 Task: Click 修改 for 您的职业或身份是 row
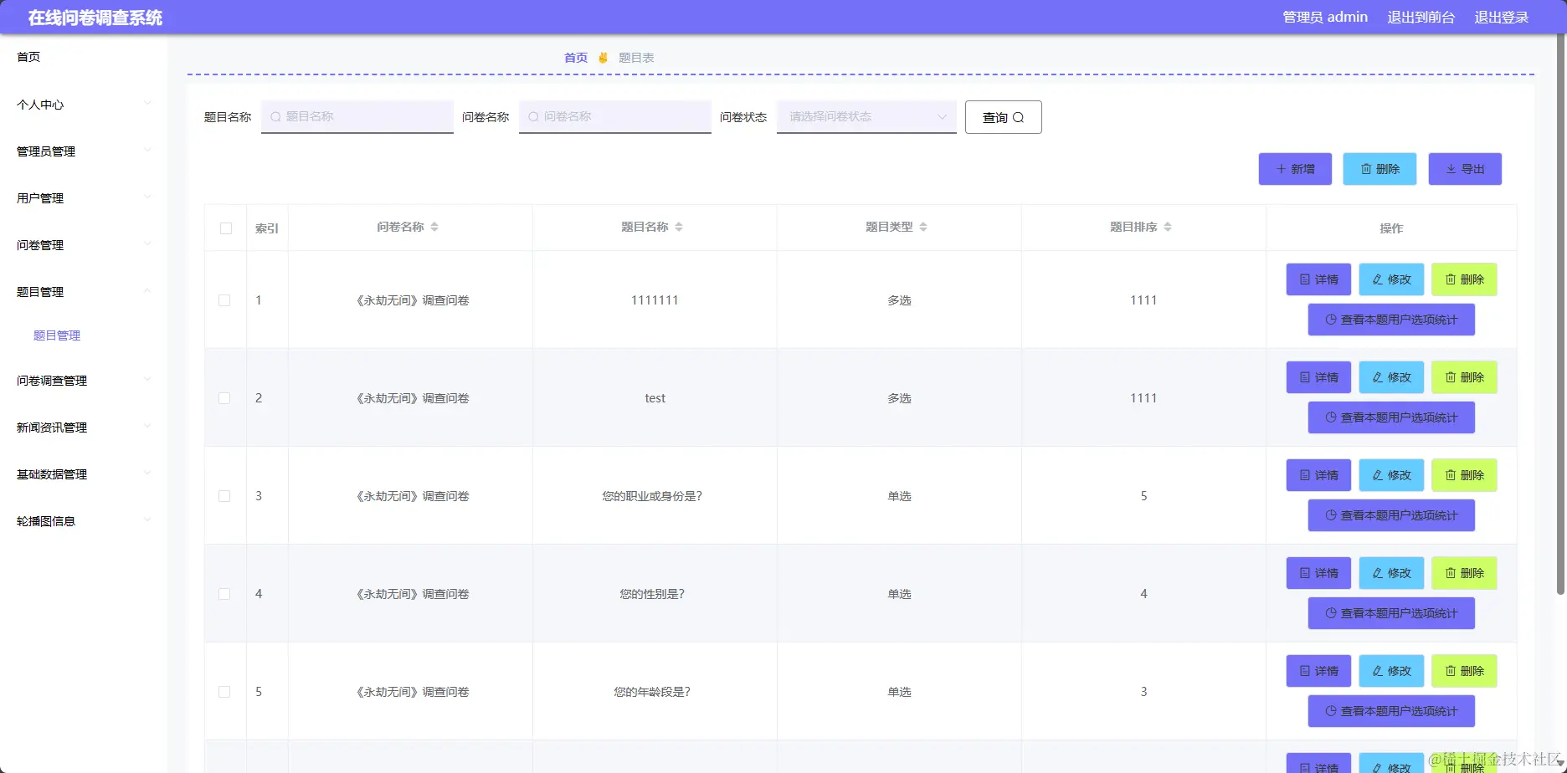point(1391,475)
